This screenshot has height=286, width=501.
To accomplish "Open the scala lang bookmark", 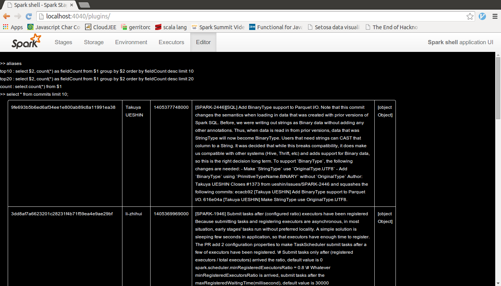I will click(171, 27).
